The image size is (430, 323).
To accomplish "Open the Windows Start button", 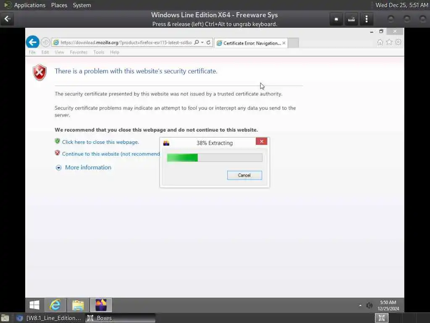I will point(34,305).
